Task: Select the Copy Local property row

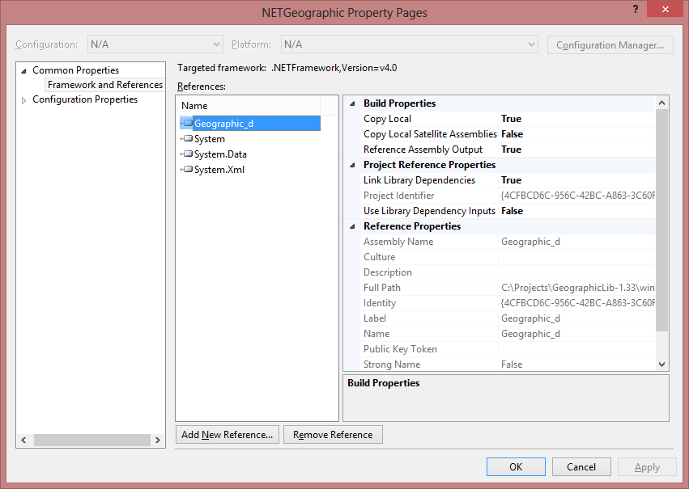Action: tap(387, 119)
